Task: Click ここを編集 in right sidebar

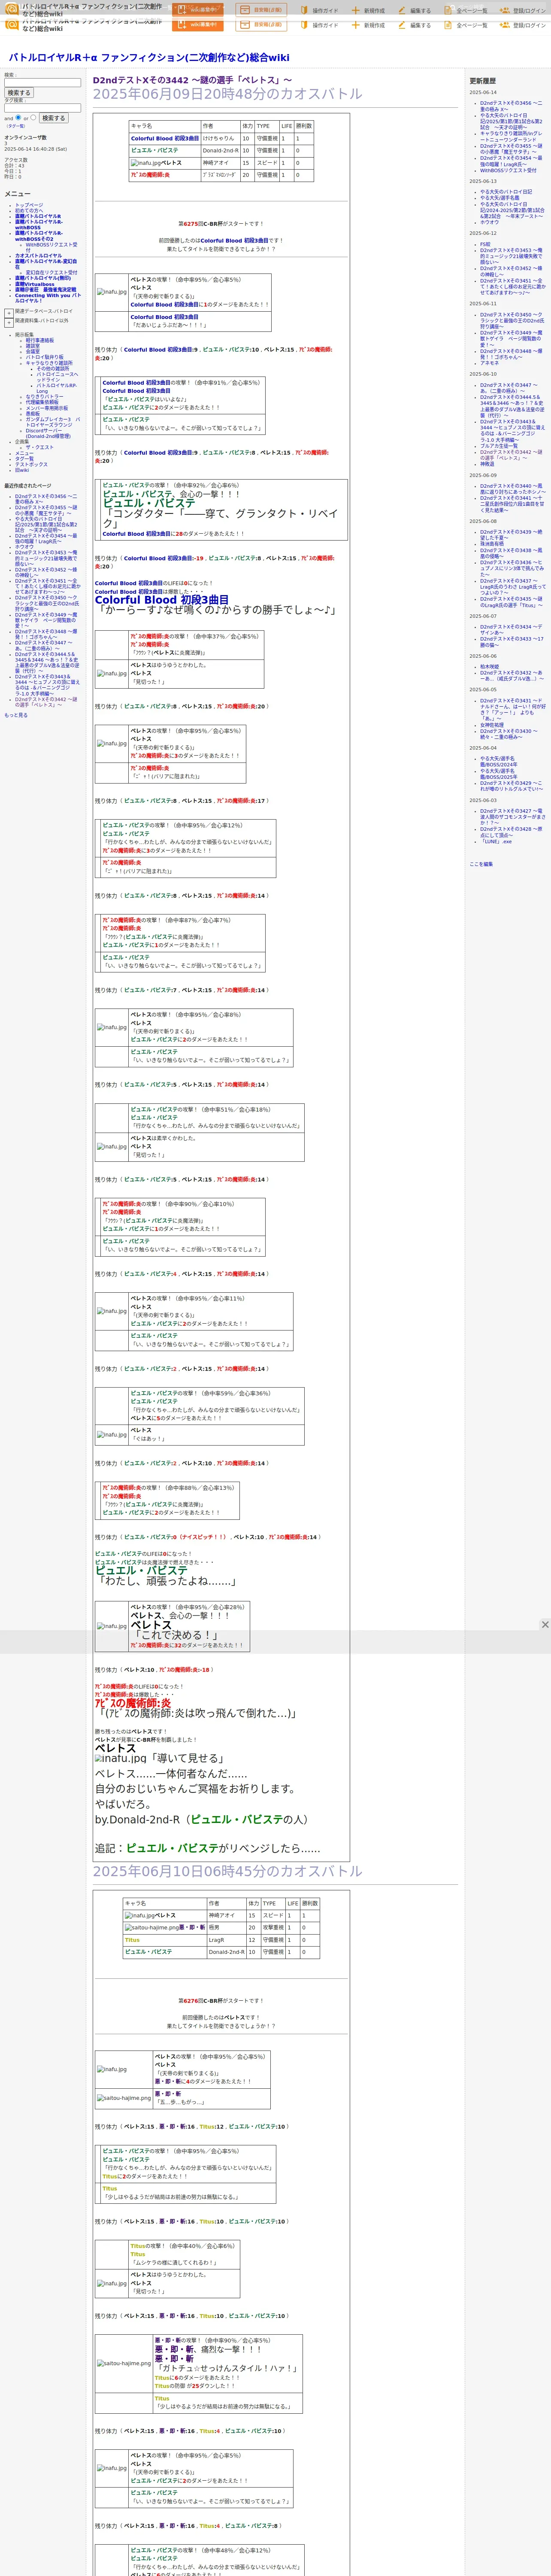Action: tap(482, 864)
